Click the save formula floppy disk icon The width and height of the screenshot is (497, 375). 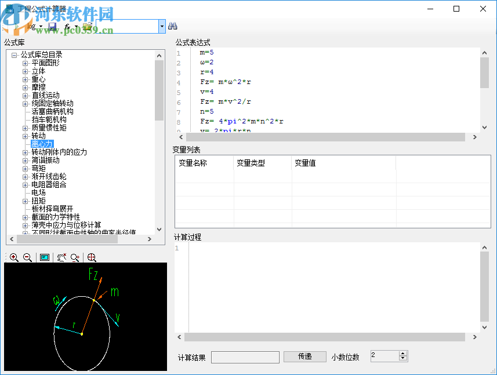52,26
